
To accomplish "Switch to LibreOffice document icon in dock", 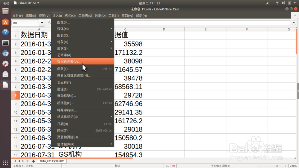I will tap(5, 85).
